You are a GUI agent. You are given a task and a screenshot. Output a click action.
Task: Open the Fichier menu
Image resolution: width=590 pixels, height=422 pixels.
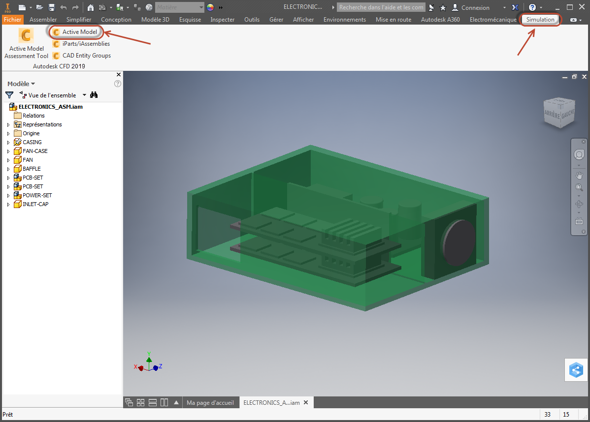pyautogui.click(x=12, y=20)
